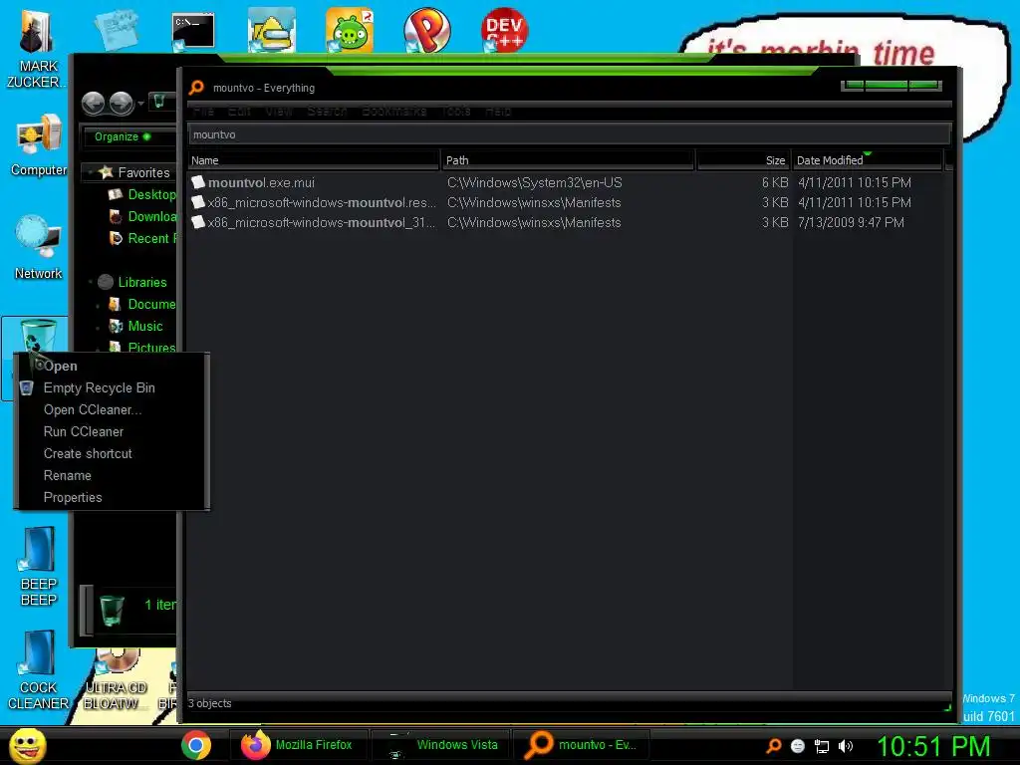Screen dimensions: 1020x765
Task: Collapse the Libraries tree group
Action: [x=90, y=282]
